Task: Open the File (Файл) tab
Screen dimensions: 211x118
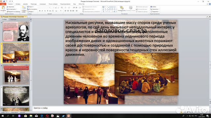Action: 3,4
